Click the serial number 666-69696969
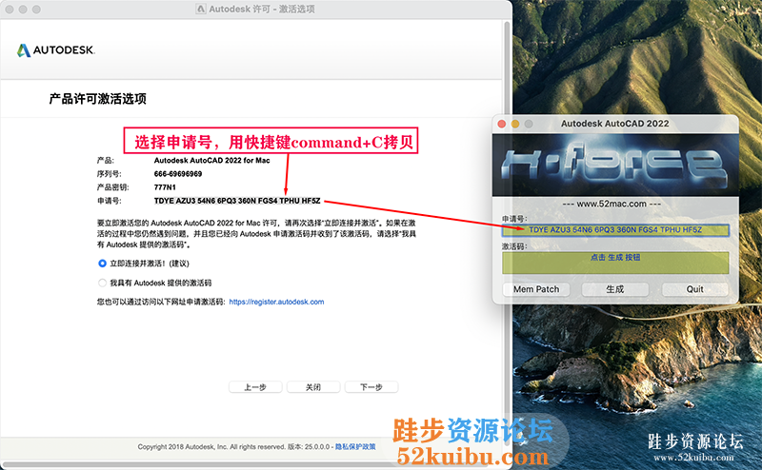This screenshot has width=762, height=470. tap(178, 174)
